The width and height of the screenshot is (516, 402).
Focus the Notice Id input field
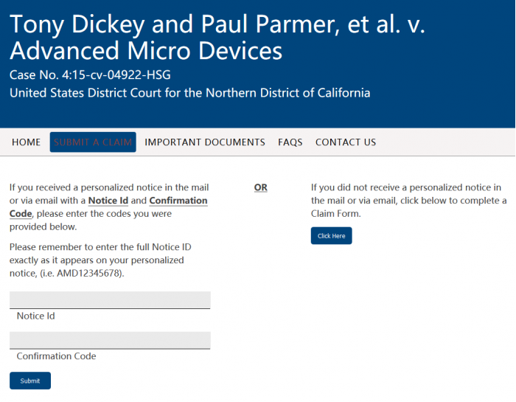click(110, 299)
